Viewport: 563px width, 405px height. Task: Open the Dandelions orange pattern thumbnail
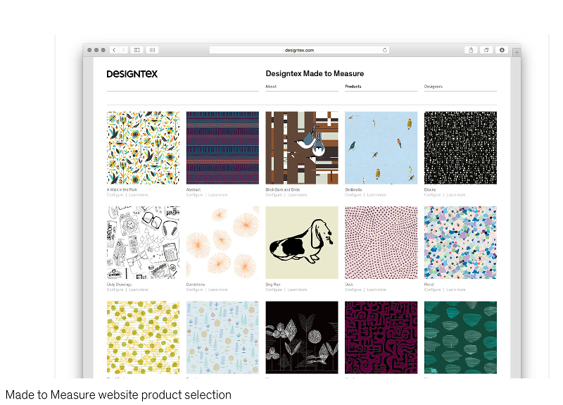[x=222, y=242]
